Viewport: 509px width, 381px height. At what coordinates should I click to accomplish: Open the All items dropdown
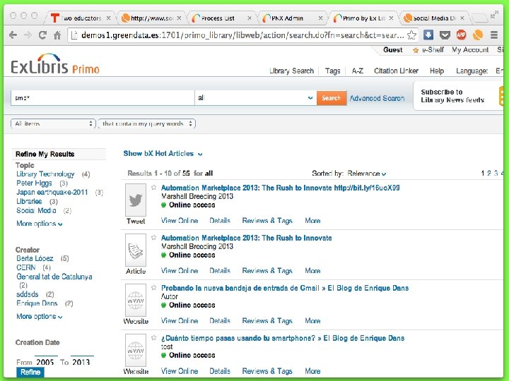(x=53, y=123)
